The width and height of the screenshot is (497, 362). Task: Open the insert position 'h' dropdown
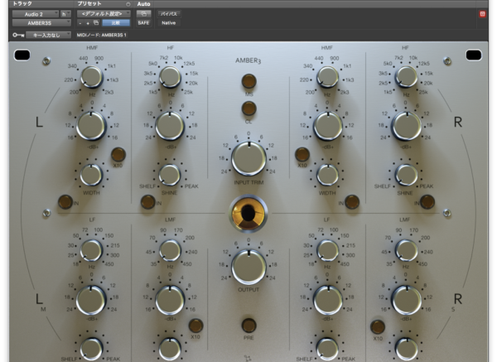point(65,14)
